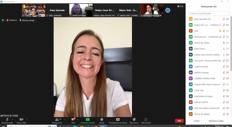Expand audio options arrow beside Reactivar audio
232x127 pixels.
tap(12, 119)
